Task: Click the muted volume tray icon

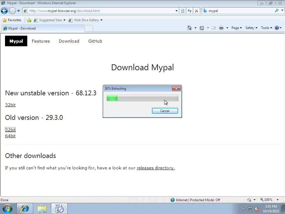Action: click(257, 209)
